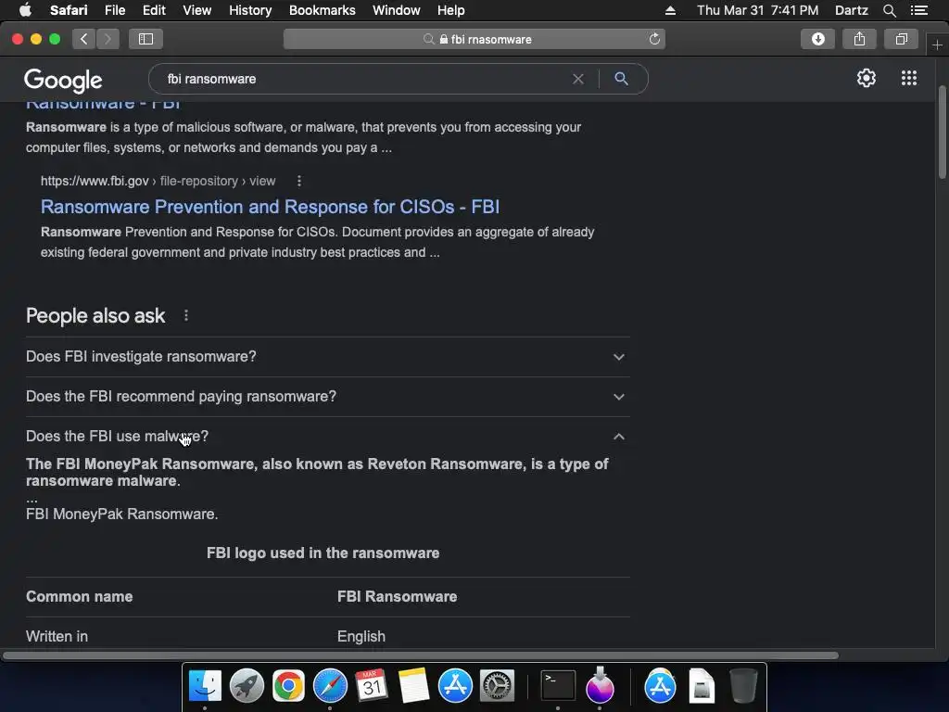Open the Bookmarks menu

(322, 10)
